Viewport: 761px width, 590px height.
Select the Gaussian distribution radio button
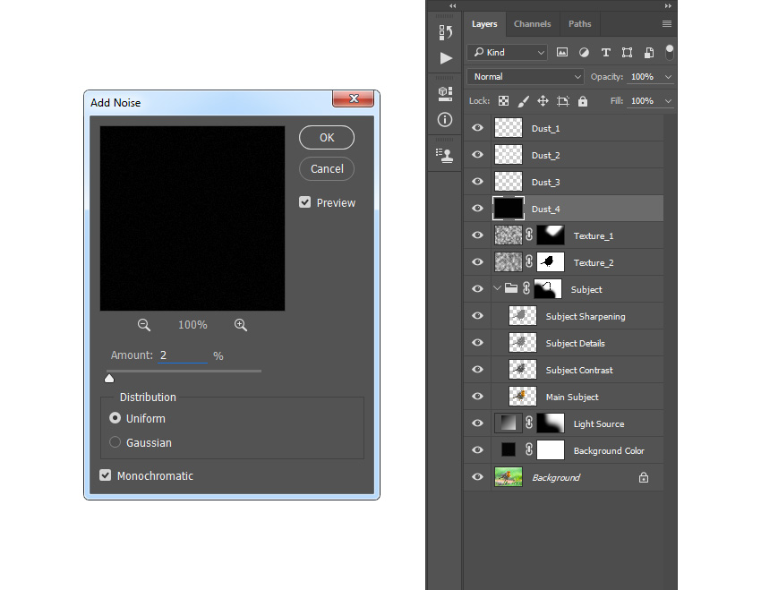(x=115, y=442)
